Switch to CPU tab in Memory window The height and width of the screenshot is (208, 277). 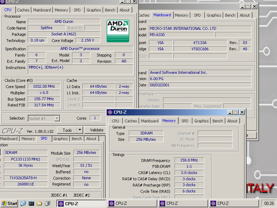[115, 121]
